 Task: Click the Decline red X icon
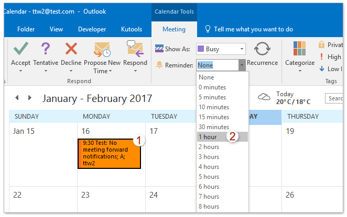coord(71,48)
